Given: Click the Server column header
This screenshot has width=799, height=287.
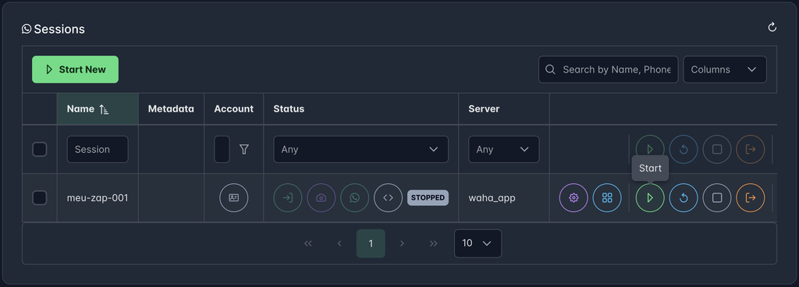Looking at the screenshot, I should [x=503, y=109].
